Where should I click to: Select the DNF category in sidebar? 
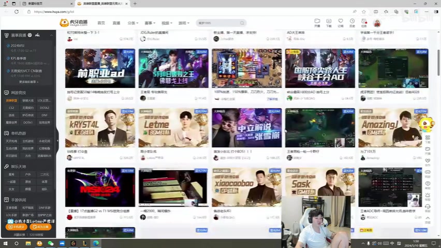(45, 115)
